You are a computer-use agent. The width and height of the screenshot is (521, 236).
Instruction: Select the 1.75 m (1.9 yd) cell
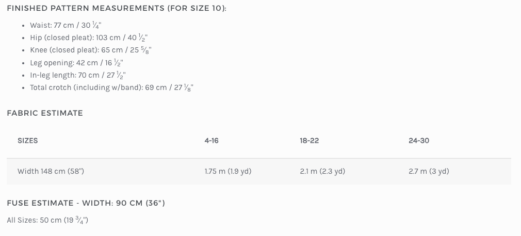click(x=228, y=171)
